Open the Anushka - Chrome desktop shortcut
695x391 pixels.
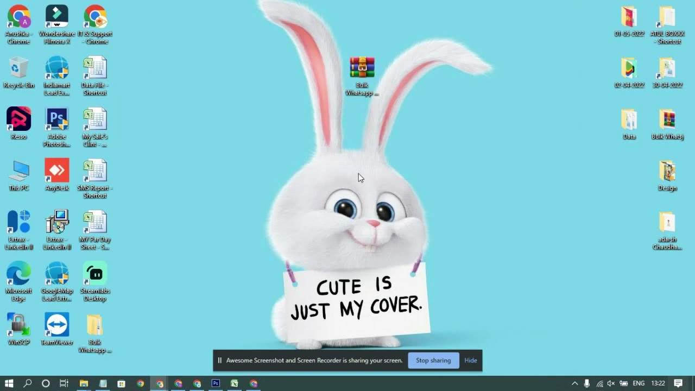18,24
